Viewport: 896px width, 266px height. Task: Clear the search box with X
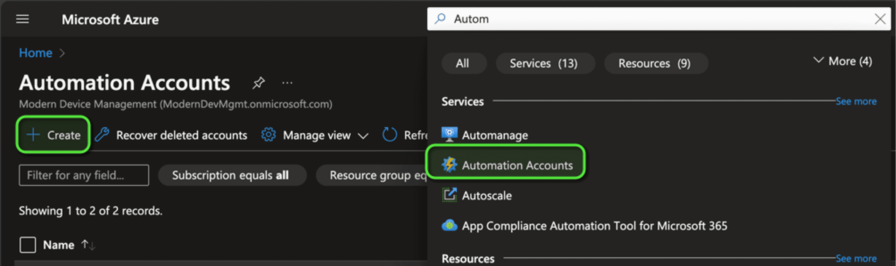tap(880, 19)
